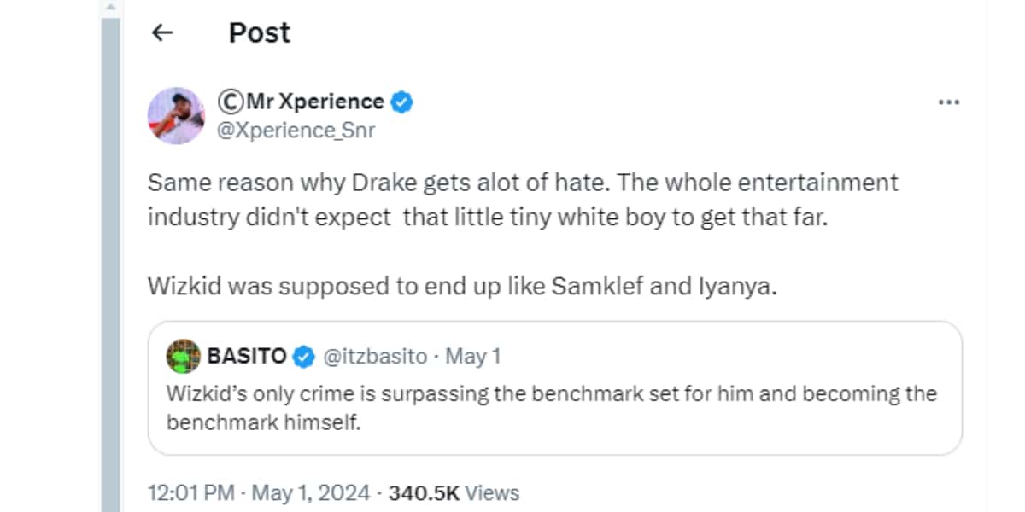Image resolution: width=1025 pixels, height=512 pixels.
Task: Open the quoted post about Wizkid's benchmark
Action: click(x=553, y=406)
